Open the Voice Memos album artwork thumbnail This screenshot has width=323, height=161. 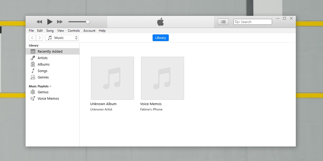(x=163, y=78)
